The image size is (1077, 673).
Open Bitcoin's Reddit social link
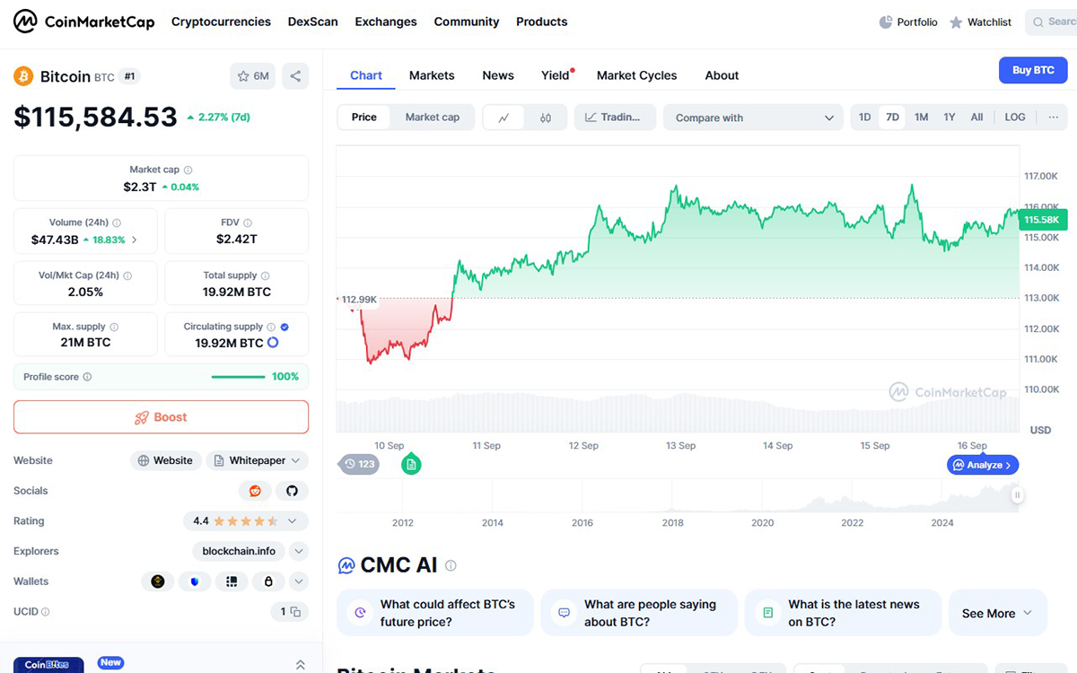[x=255, y=491]
